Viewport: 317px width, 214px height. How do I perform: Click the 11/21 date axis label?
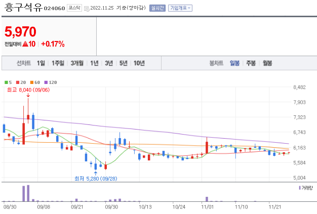pos(275,207)
